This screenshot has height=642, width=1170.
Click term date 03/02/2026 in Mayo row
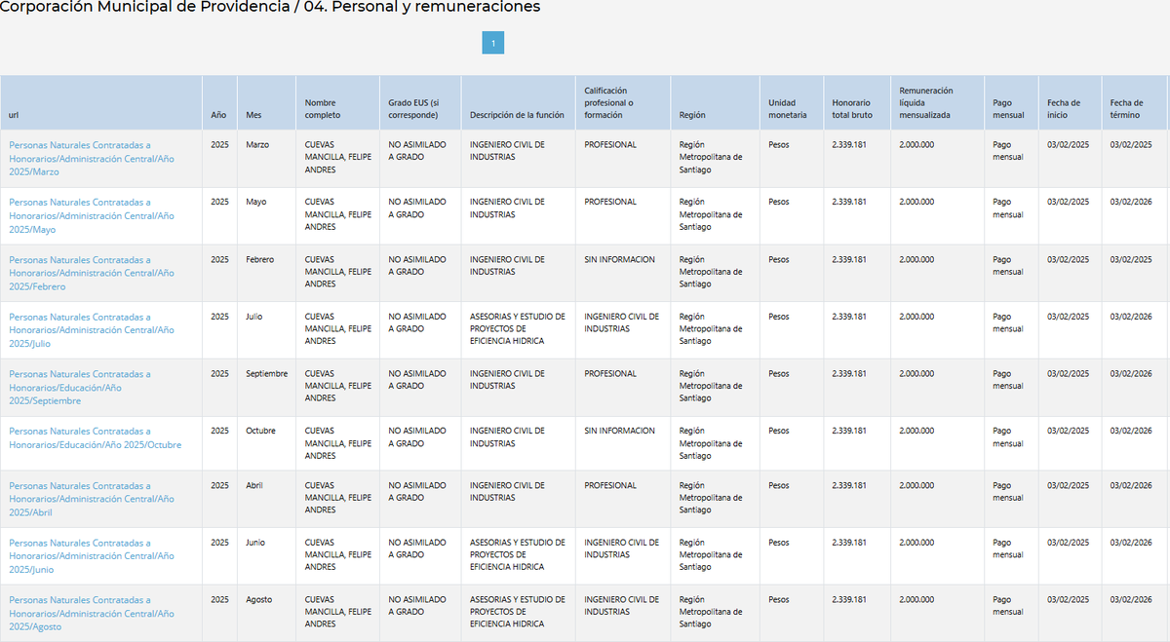coord(1131,202)
